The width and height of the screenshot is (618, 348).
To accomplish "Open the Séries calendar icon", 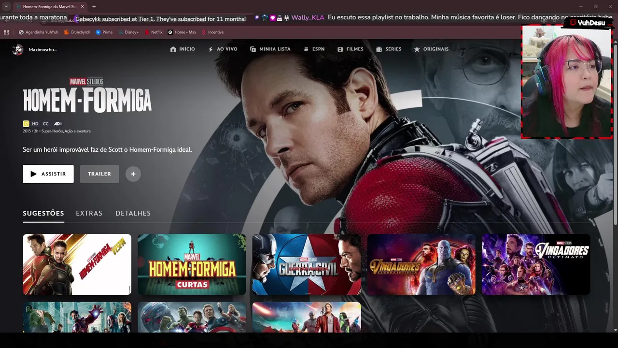I will [x=379, y=49].
